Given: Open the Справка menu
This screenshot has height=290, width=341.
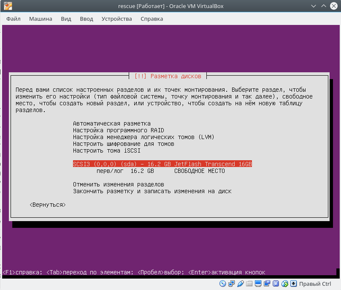Looking at the screenshot, I should click(x=152, y=19).
